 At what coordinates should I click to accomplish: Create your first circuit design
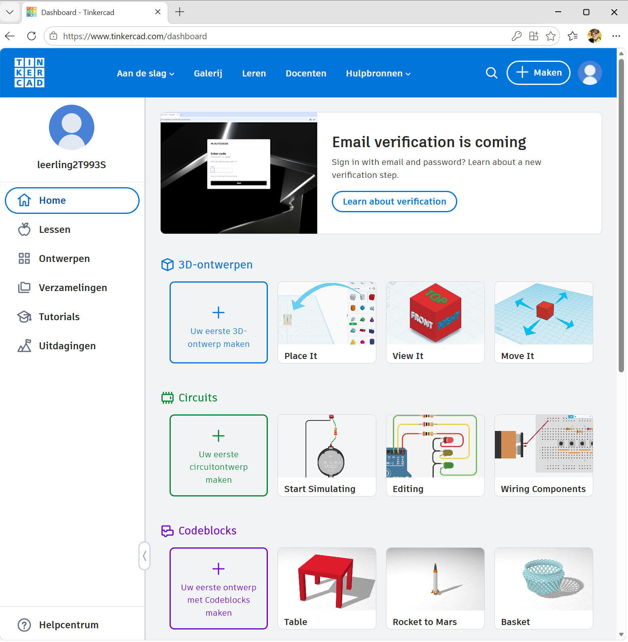coord(219,455)
